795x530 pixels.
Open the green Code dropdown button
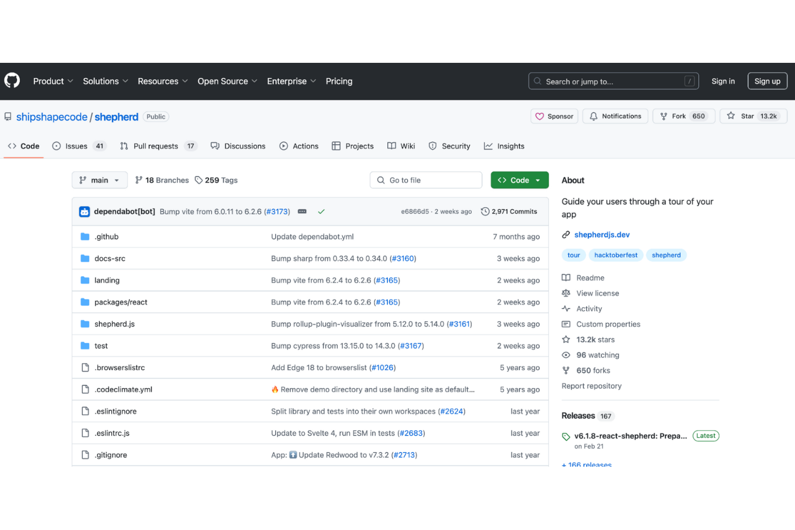coord(519,180)
